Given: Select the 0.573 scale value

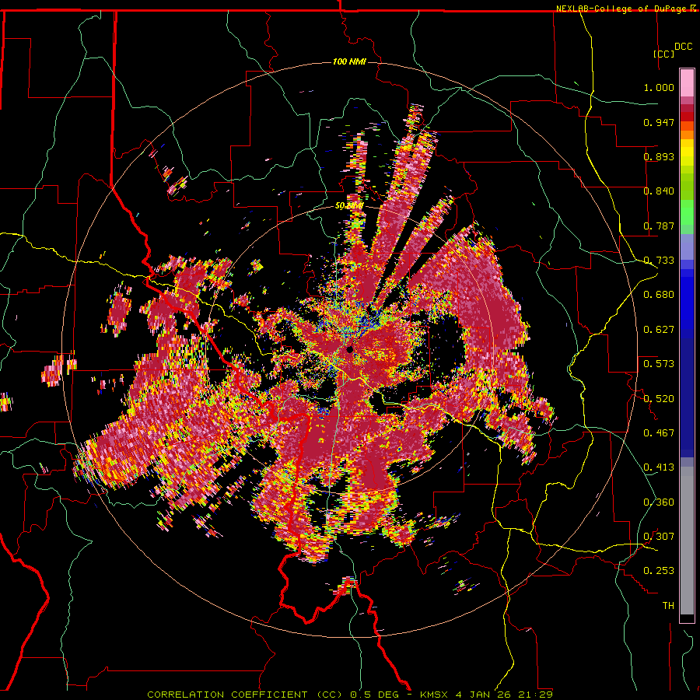Looking at the screenshot, I should click(659, 364).
